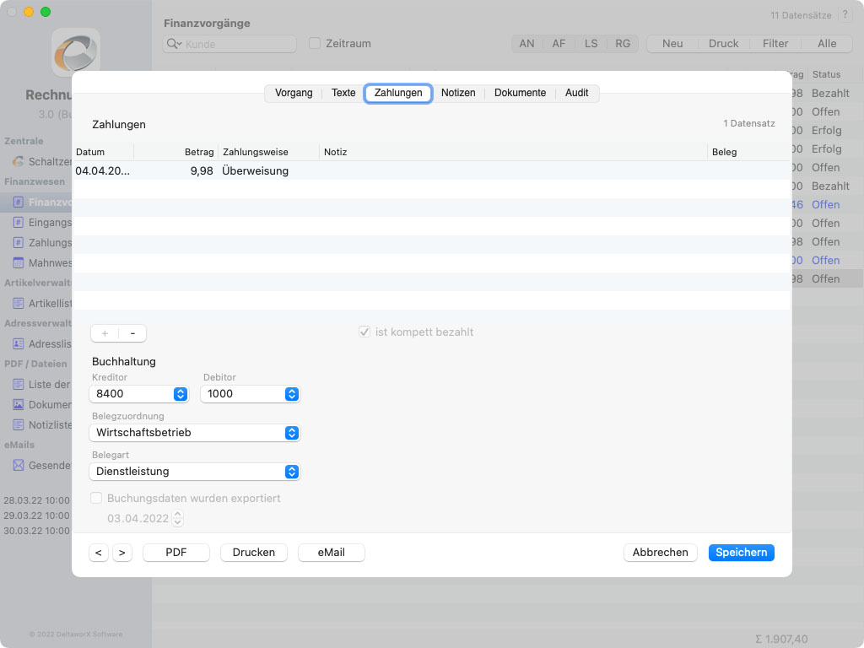The image size is (864, 648).
Task: Click the export date stepper arrows
Action: [177, 519]
